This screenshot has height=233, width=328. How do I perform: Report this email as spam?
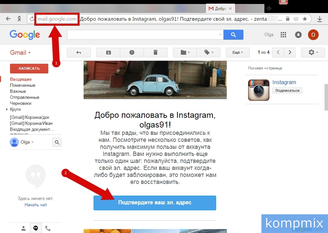[x=132, y=52]
